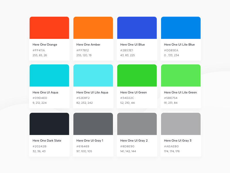230x173 pixels.
Task: Select the Here One UI Lite Green swatch
Action: (181, 75)
